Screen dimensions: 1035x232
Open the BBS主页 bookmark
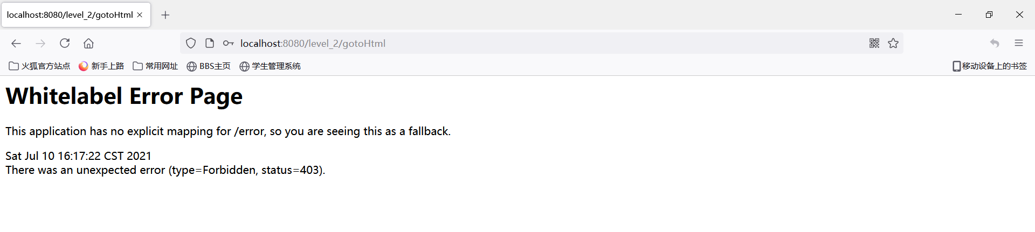[209, 66]
